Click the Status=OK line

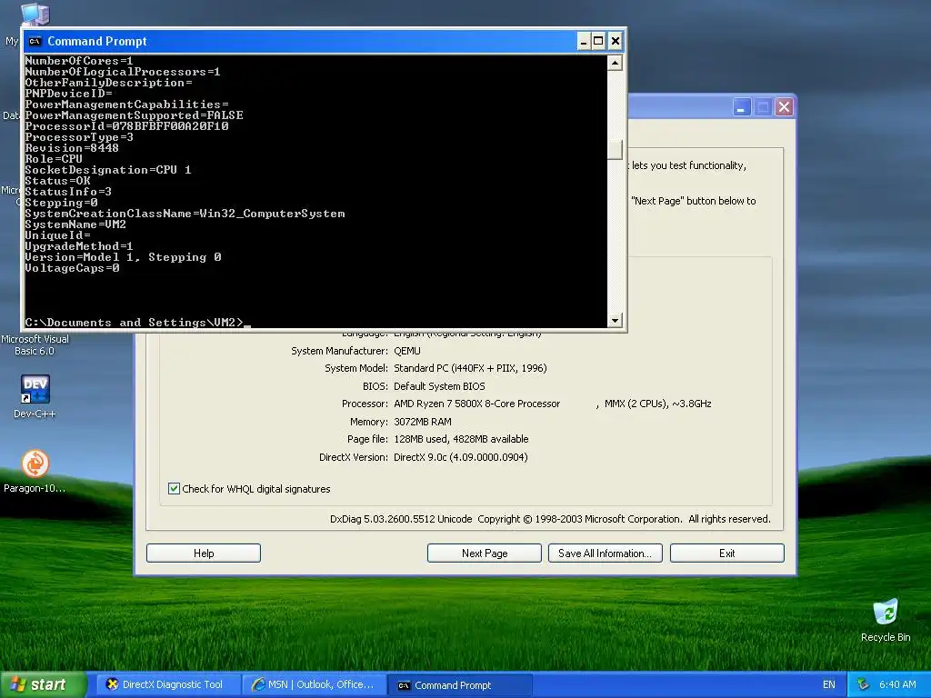tap(57, 181)
